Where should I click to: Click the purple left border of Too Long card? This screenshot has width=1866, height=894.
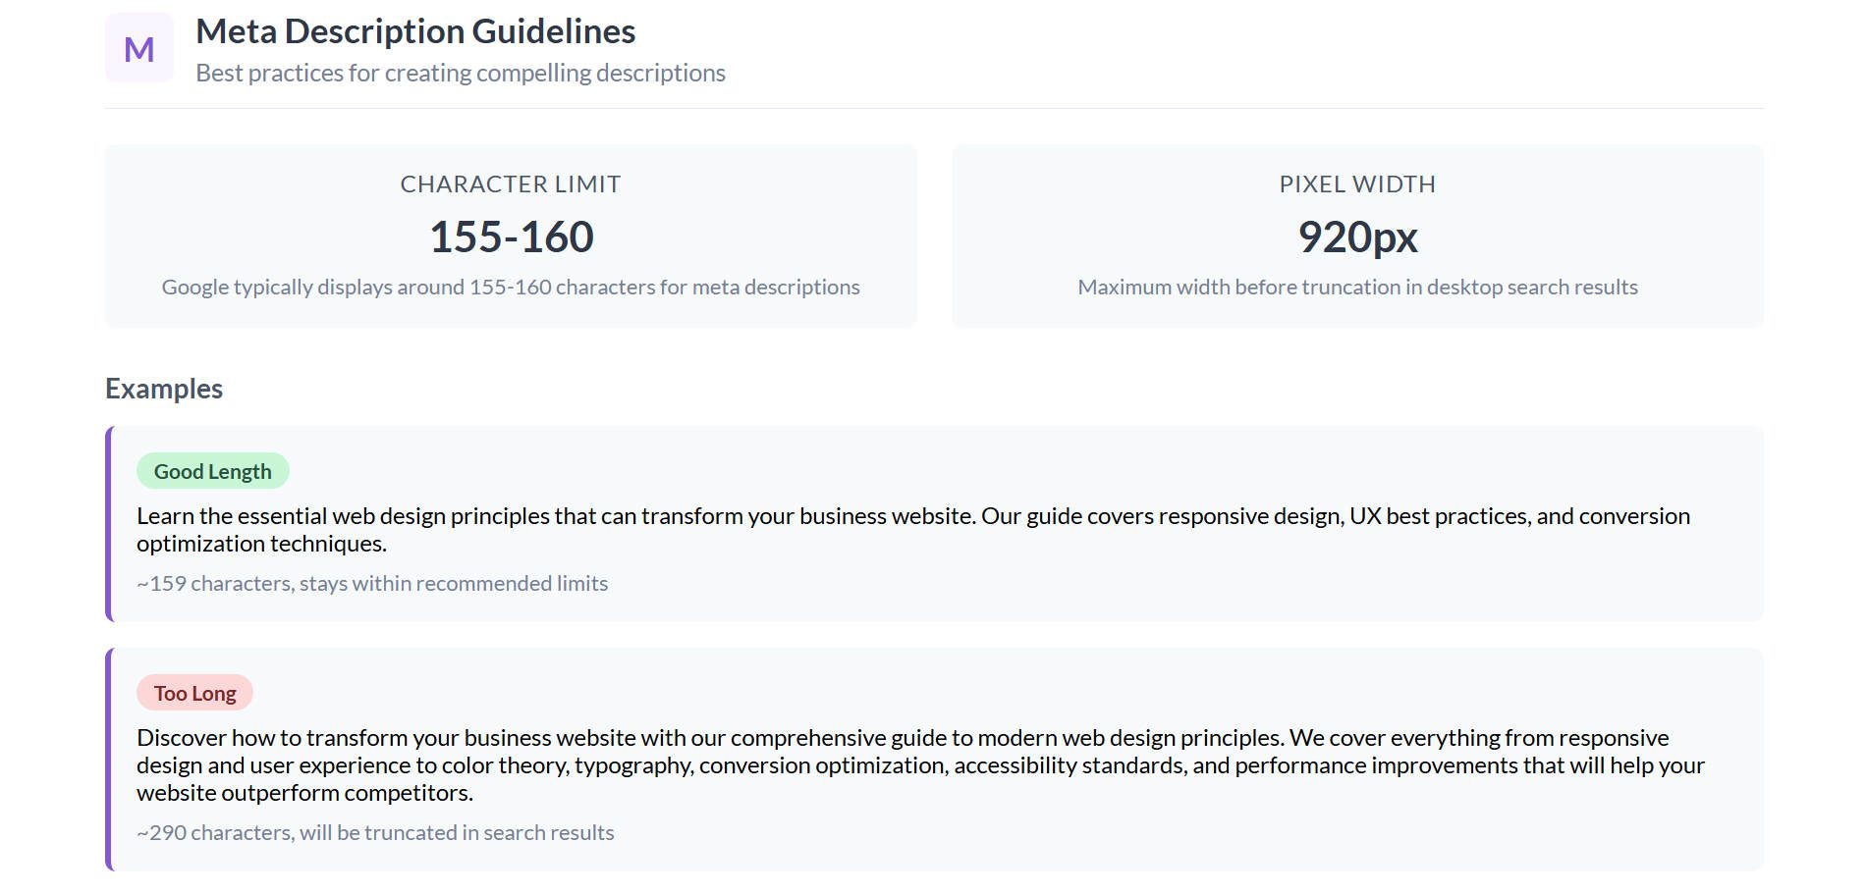click(x=109, y=760)
